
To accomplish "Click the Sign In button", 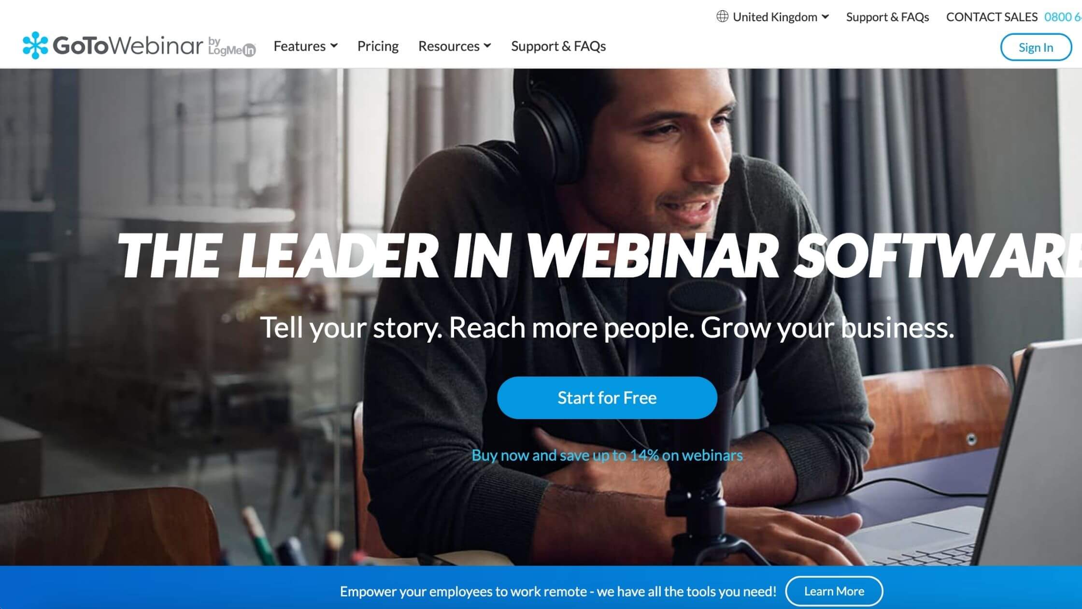I will click(1036, 47).
